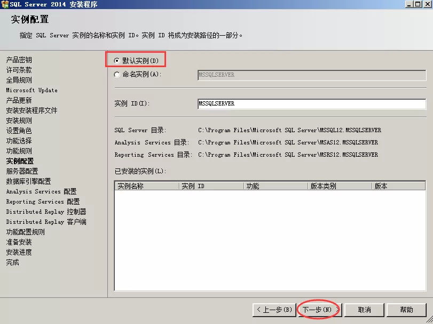This screenshot has height=324, width=433.
Task: Select 安装安装程序文件 step in sidebar
Action: click(32, 110)
